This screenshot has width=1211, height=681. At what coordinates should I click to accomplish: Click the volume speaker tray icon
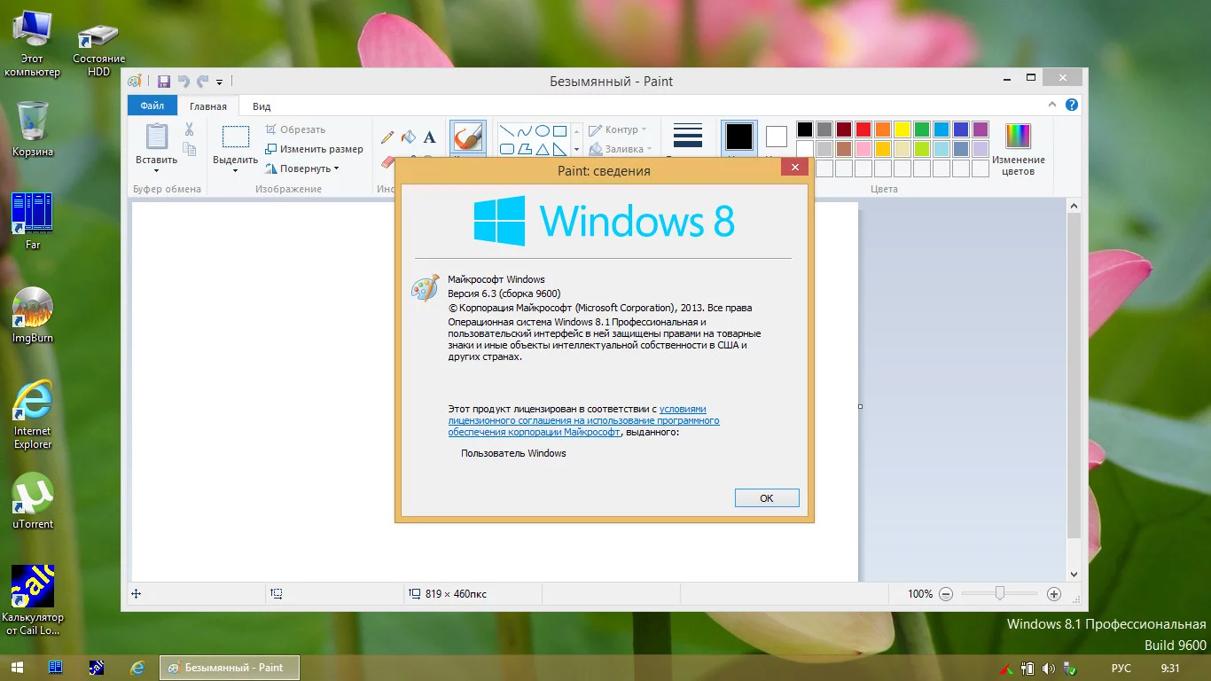(1049, 668)
